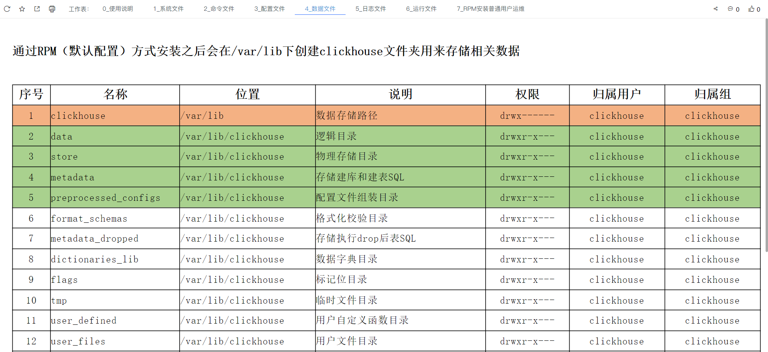The width and height of the screenshot is (768, 352).
Task: Select the 用户文件目录 cell
Action: tap(400, 341)
